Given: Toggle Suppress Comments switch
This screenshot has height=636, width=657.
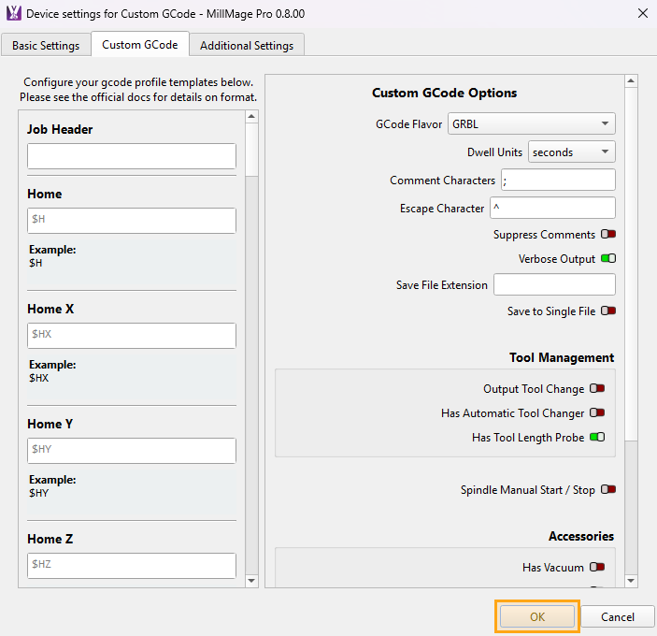Looking at the screenshot, I should pos(608,235).
